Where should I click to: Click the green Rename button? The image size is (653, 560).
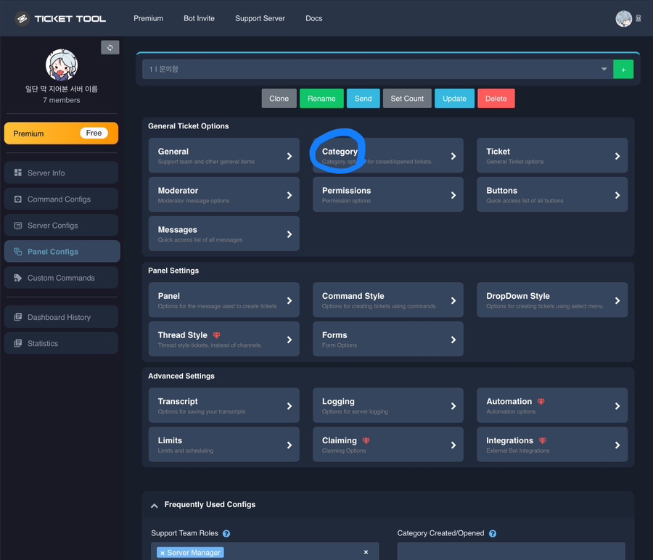click(x=321, y=98)
